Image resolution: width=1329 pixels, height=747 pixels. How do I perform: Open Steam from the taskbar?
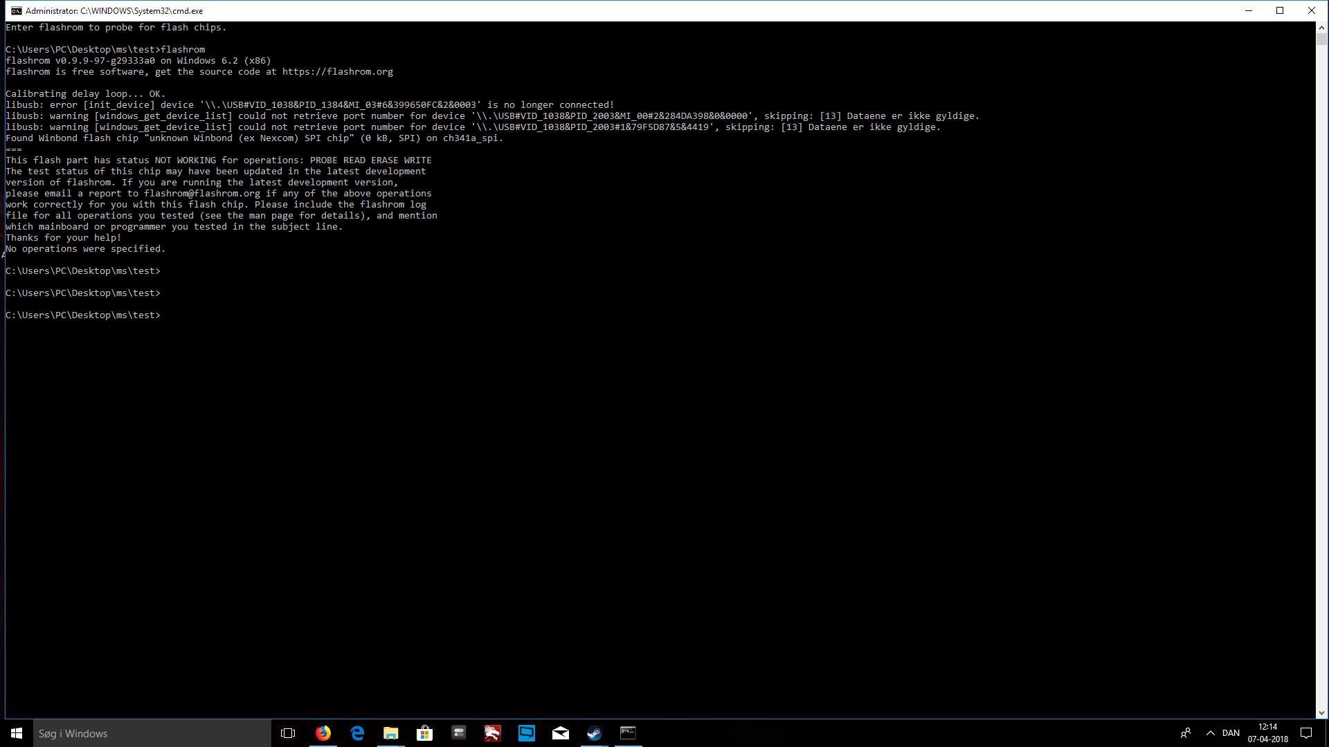point(595,733)
